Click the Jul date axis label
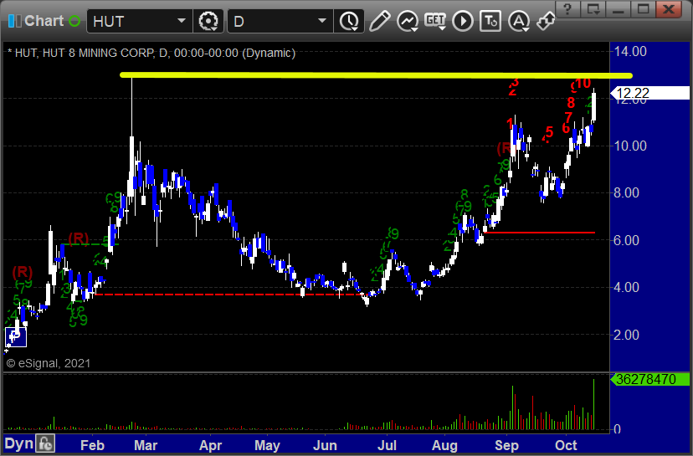This screenshot has height=456, width=693. [387, 445]
